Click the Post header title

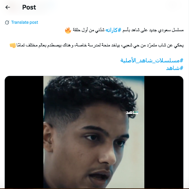coord(29,7)
